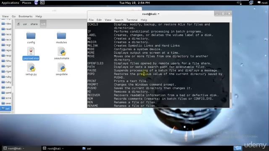Open the file manager Help menu

point(39,16)
